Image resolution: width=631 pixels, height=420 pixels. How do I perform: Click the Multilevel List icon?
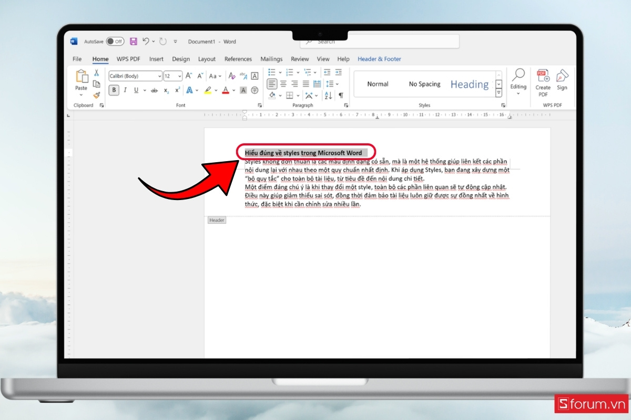click(308, 72)
